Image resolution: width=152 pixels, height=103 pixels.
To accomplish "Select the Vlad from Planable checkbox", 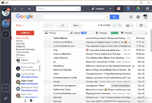I will tap(46, 70).
